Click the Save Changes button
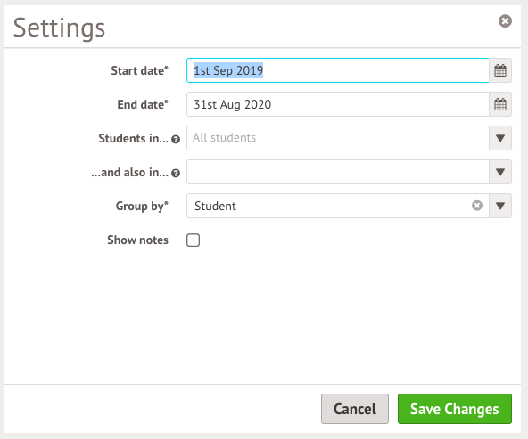The image size is (528, 439). coord(455,409)
